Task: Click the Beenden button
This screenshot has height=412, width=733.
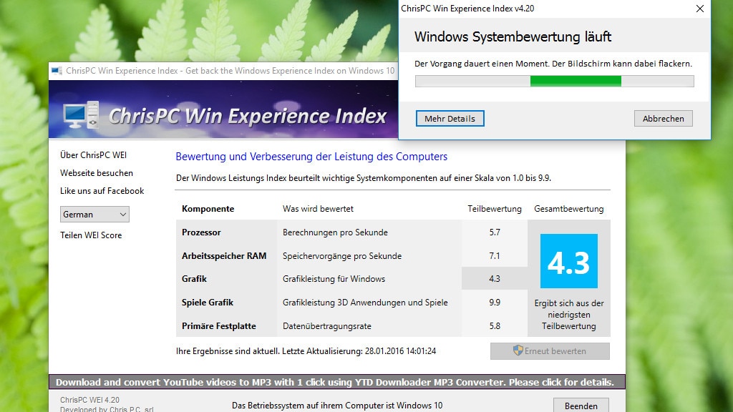Action: 581,406
